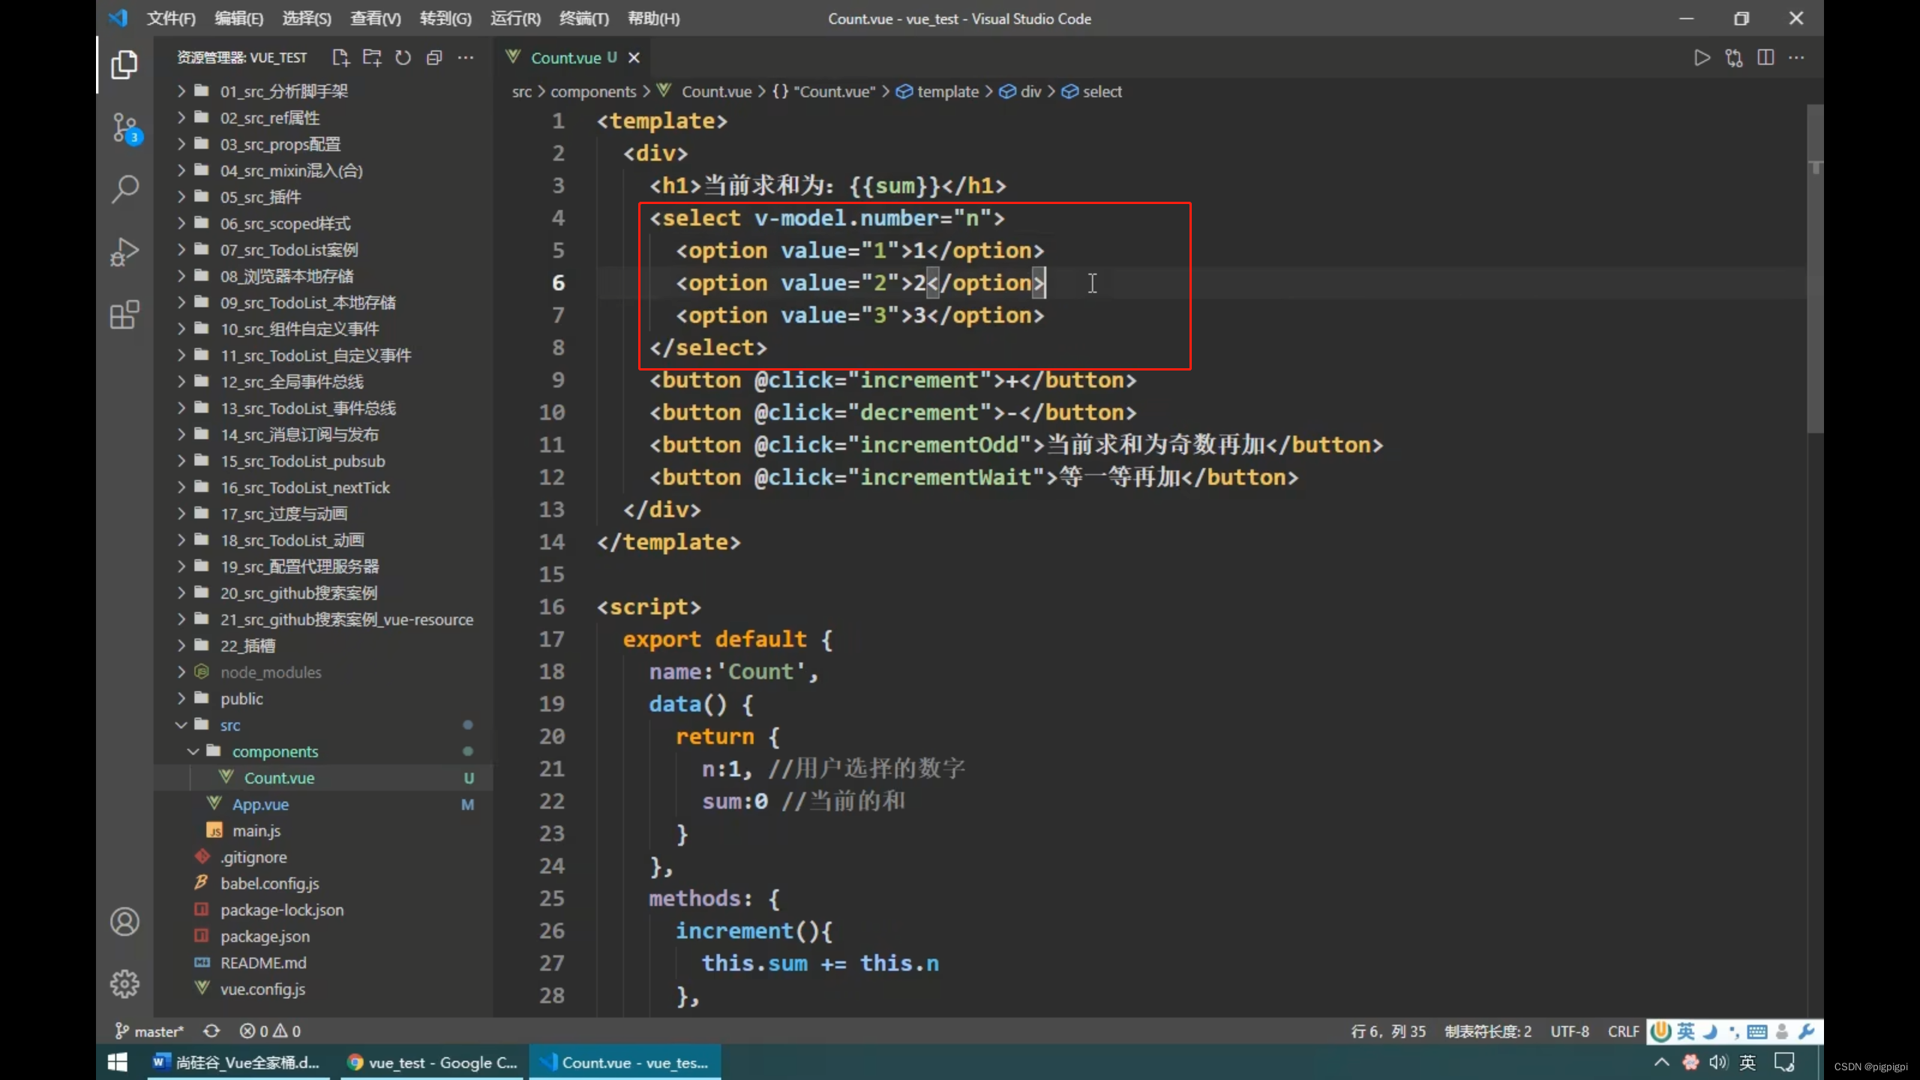
Task: Open Windows Start menu
Action: [118, 1063]
